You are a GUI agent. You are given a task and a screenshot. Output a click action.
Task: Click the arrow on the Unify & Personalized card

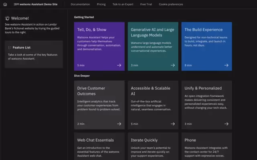point(226,124)
